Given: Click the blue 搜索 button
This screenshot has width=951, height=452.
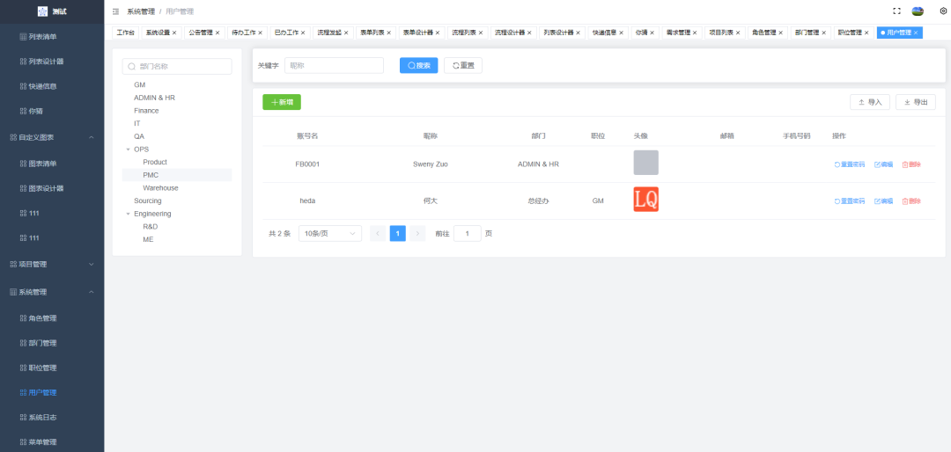Looking at the screenshot, I should coord(418,65).
